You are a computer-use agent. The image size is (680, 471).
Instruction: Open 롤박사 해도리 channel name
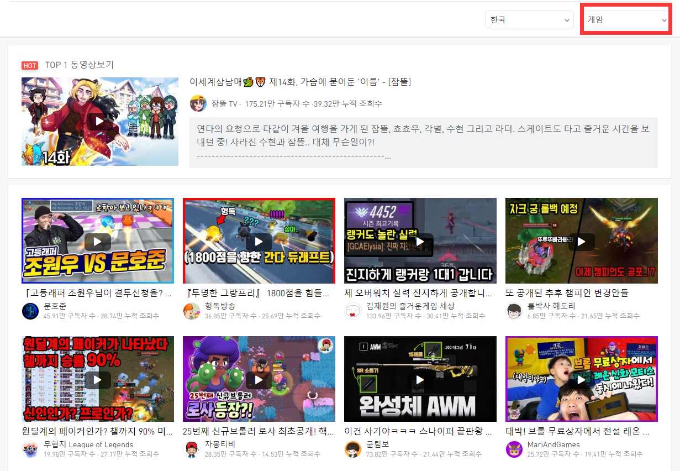[x=551, y=306]
